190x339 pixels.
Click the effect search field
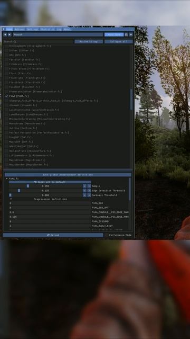[x=39, y=41]
